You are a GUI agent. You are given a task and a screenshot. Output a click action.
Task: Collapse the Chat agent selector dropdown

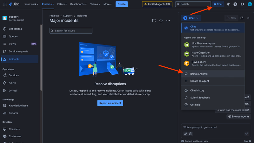[191, 18]
